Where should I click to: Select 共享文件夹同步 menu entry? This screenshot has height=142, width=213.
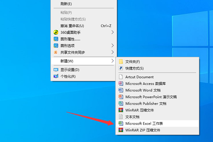click(84, 52)
